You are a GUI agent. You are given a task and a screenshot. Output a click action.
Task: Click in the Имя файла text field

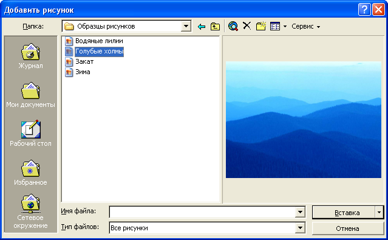tap(202, 212)
